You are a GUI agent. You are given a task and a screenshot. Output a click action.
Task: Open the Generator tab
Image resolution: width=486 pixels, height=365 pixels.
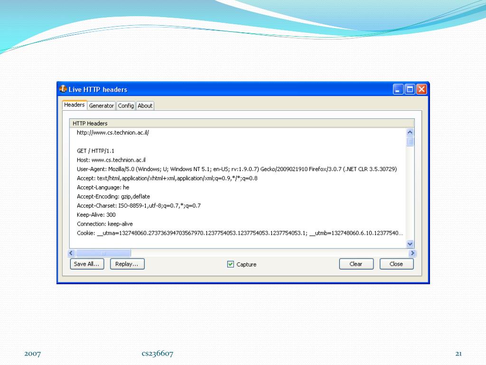click(102, 106)
